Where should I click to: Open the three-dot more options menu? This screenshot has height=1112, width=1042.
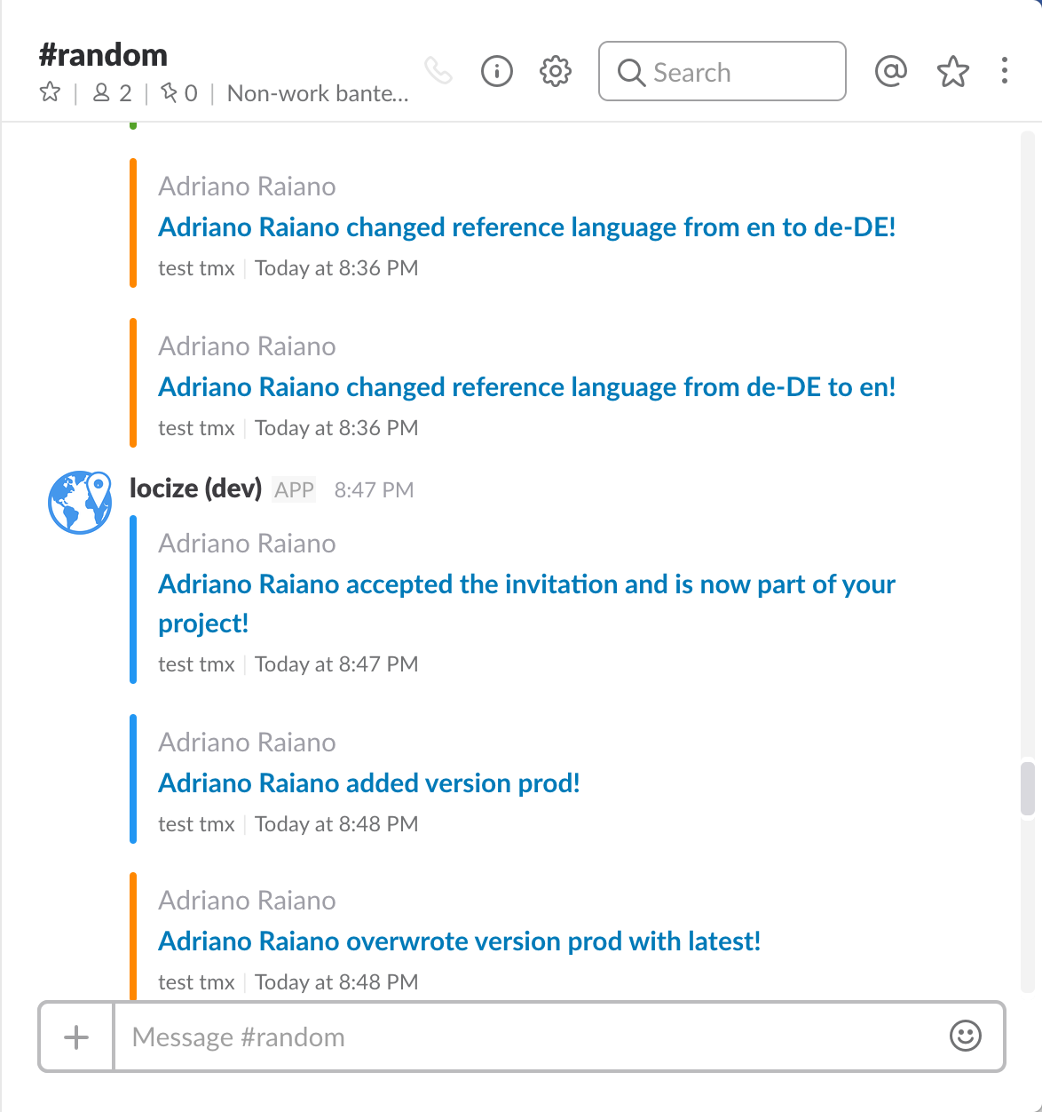click(1004, 71)
